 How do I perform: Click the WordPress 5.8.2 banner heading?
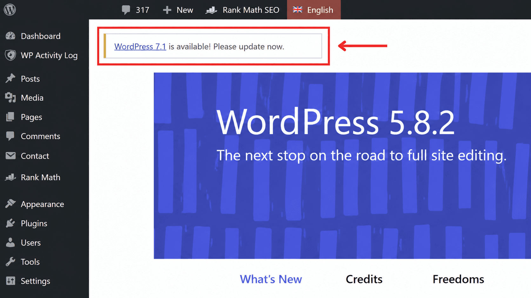coord(336,122)
